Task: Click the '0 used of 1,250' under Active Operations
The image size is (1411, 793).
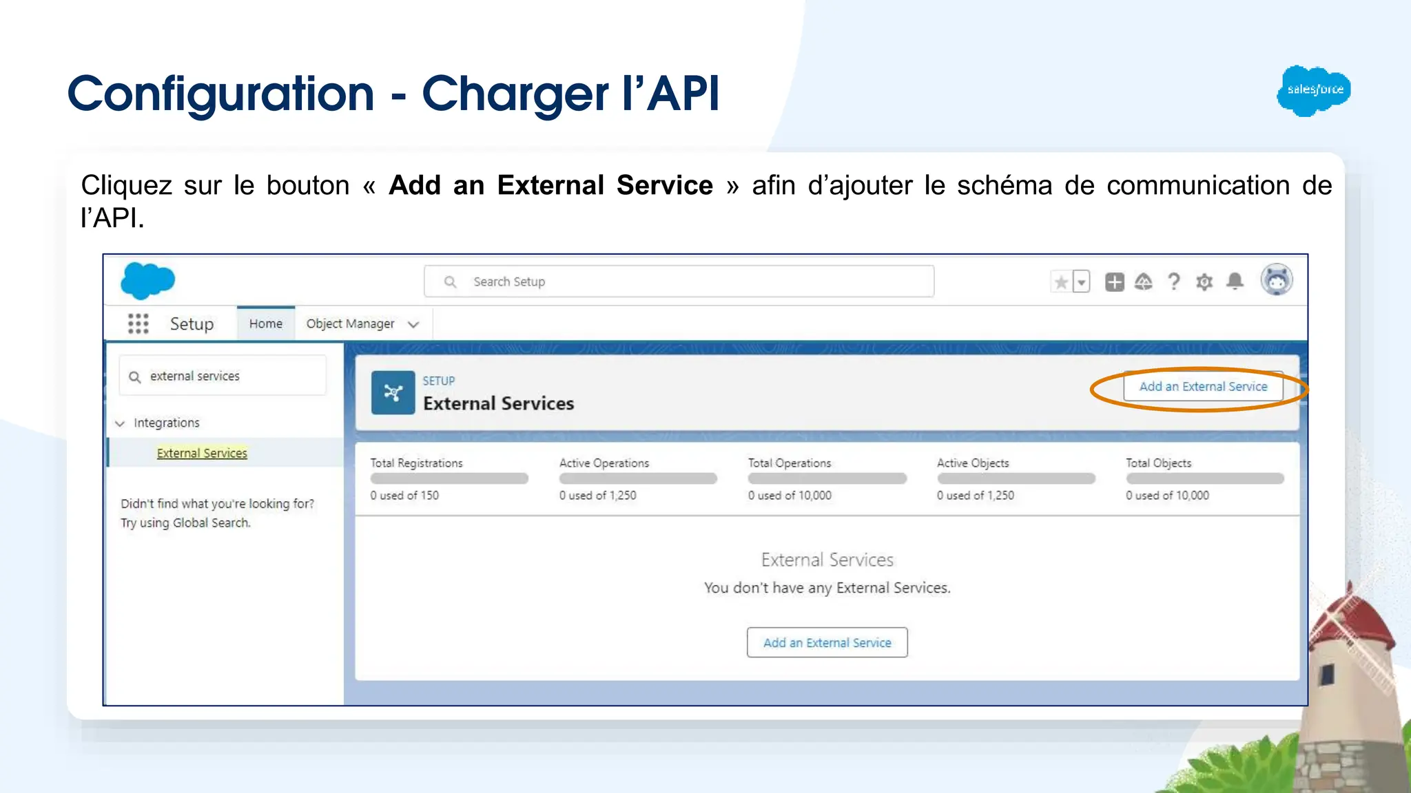Action: (597, 495)
